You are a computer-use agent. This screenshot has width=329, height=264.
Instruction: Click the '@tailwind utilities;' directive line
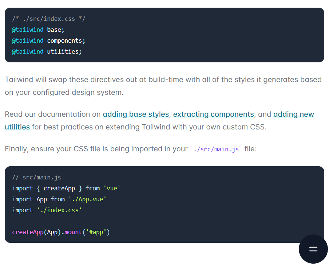coord(46,51)
